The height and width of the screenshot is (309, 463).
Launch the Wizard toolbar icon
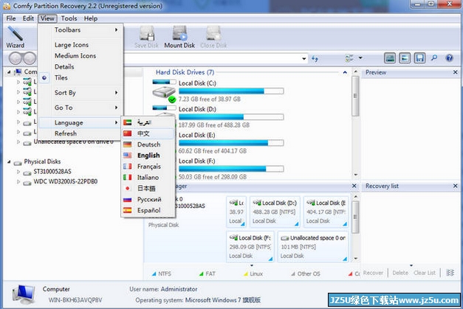pos(16,37)
